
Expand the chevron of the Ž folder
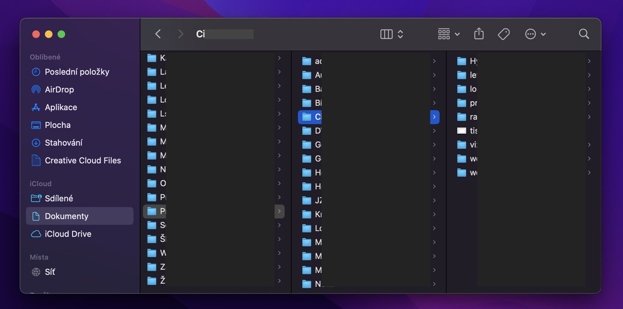click(x=279, y=281)
